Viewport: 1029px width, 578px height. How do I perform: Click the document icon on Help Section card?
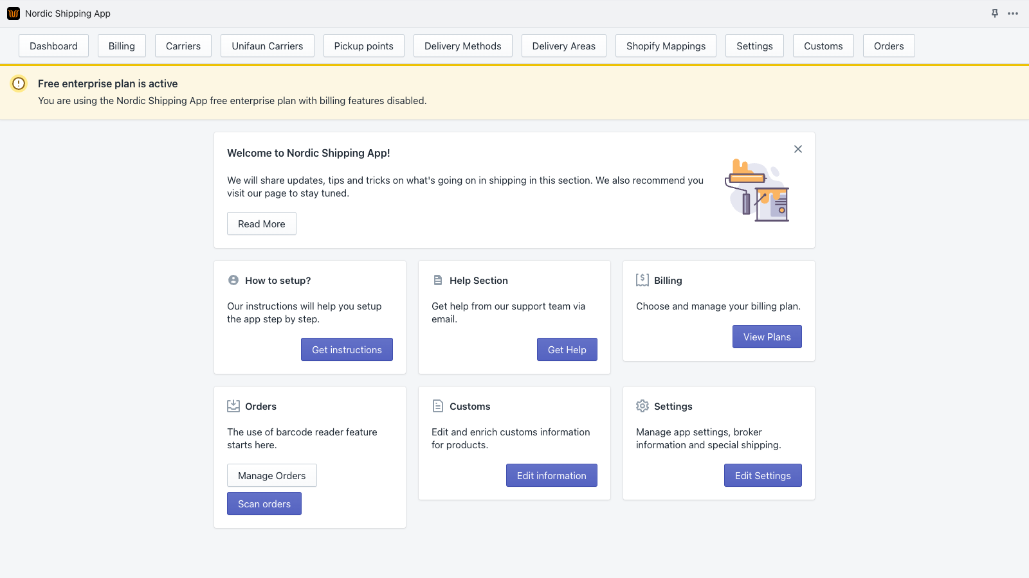(438, 279)
